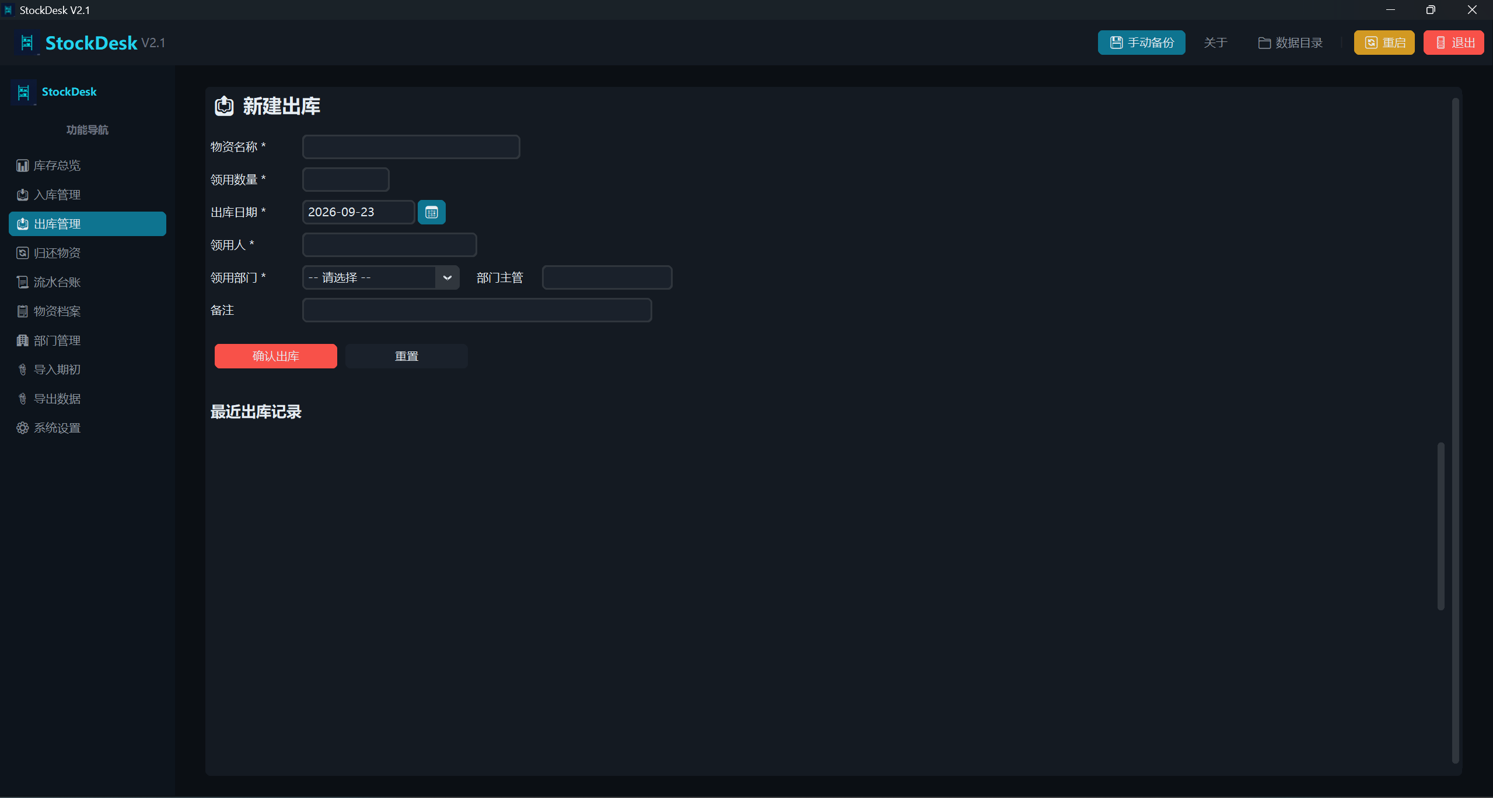
Task: Click the 确认出库 button
Action: [x=275, y=356]
